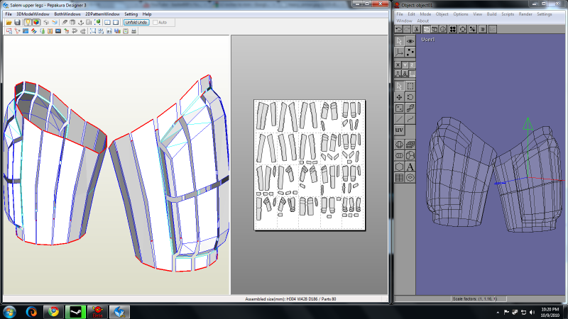This screenshot has height=319, width=568.
Task: Click the Chrome icon in taskbar
Action: click(x=53, y=311)
